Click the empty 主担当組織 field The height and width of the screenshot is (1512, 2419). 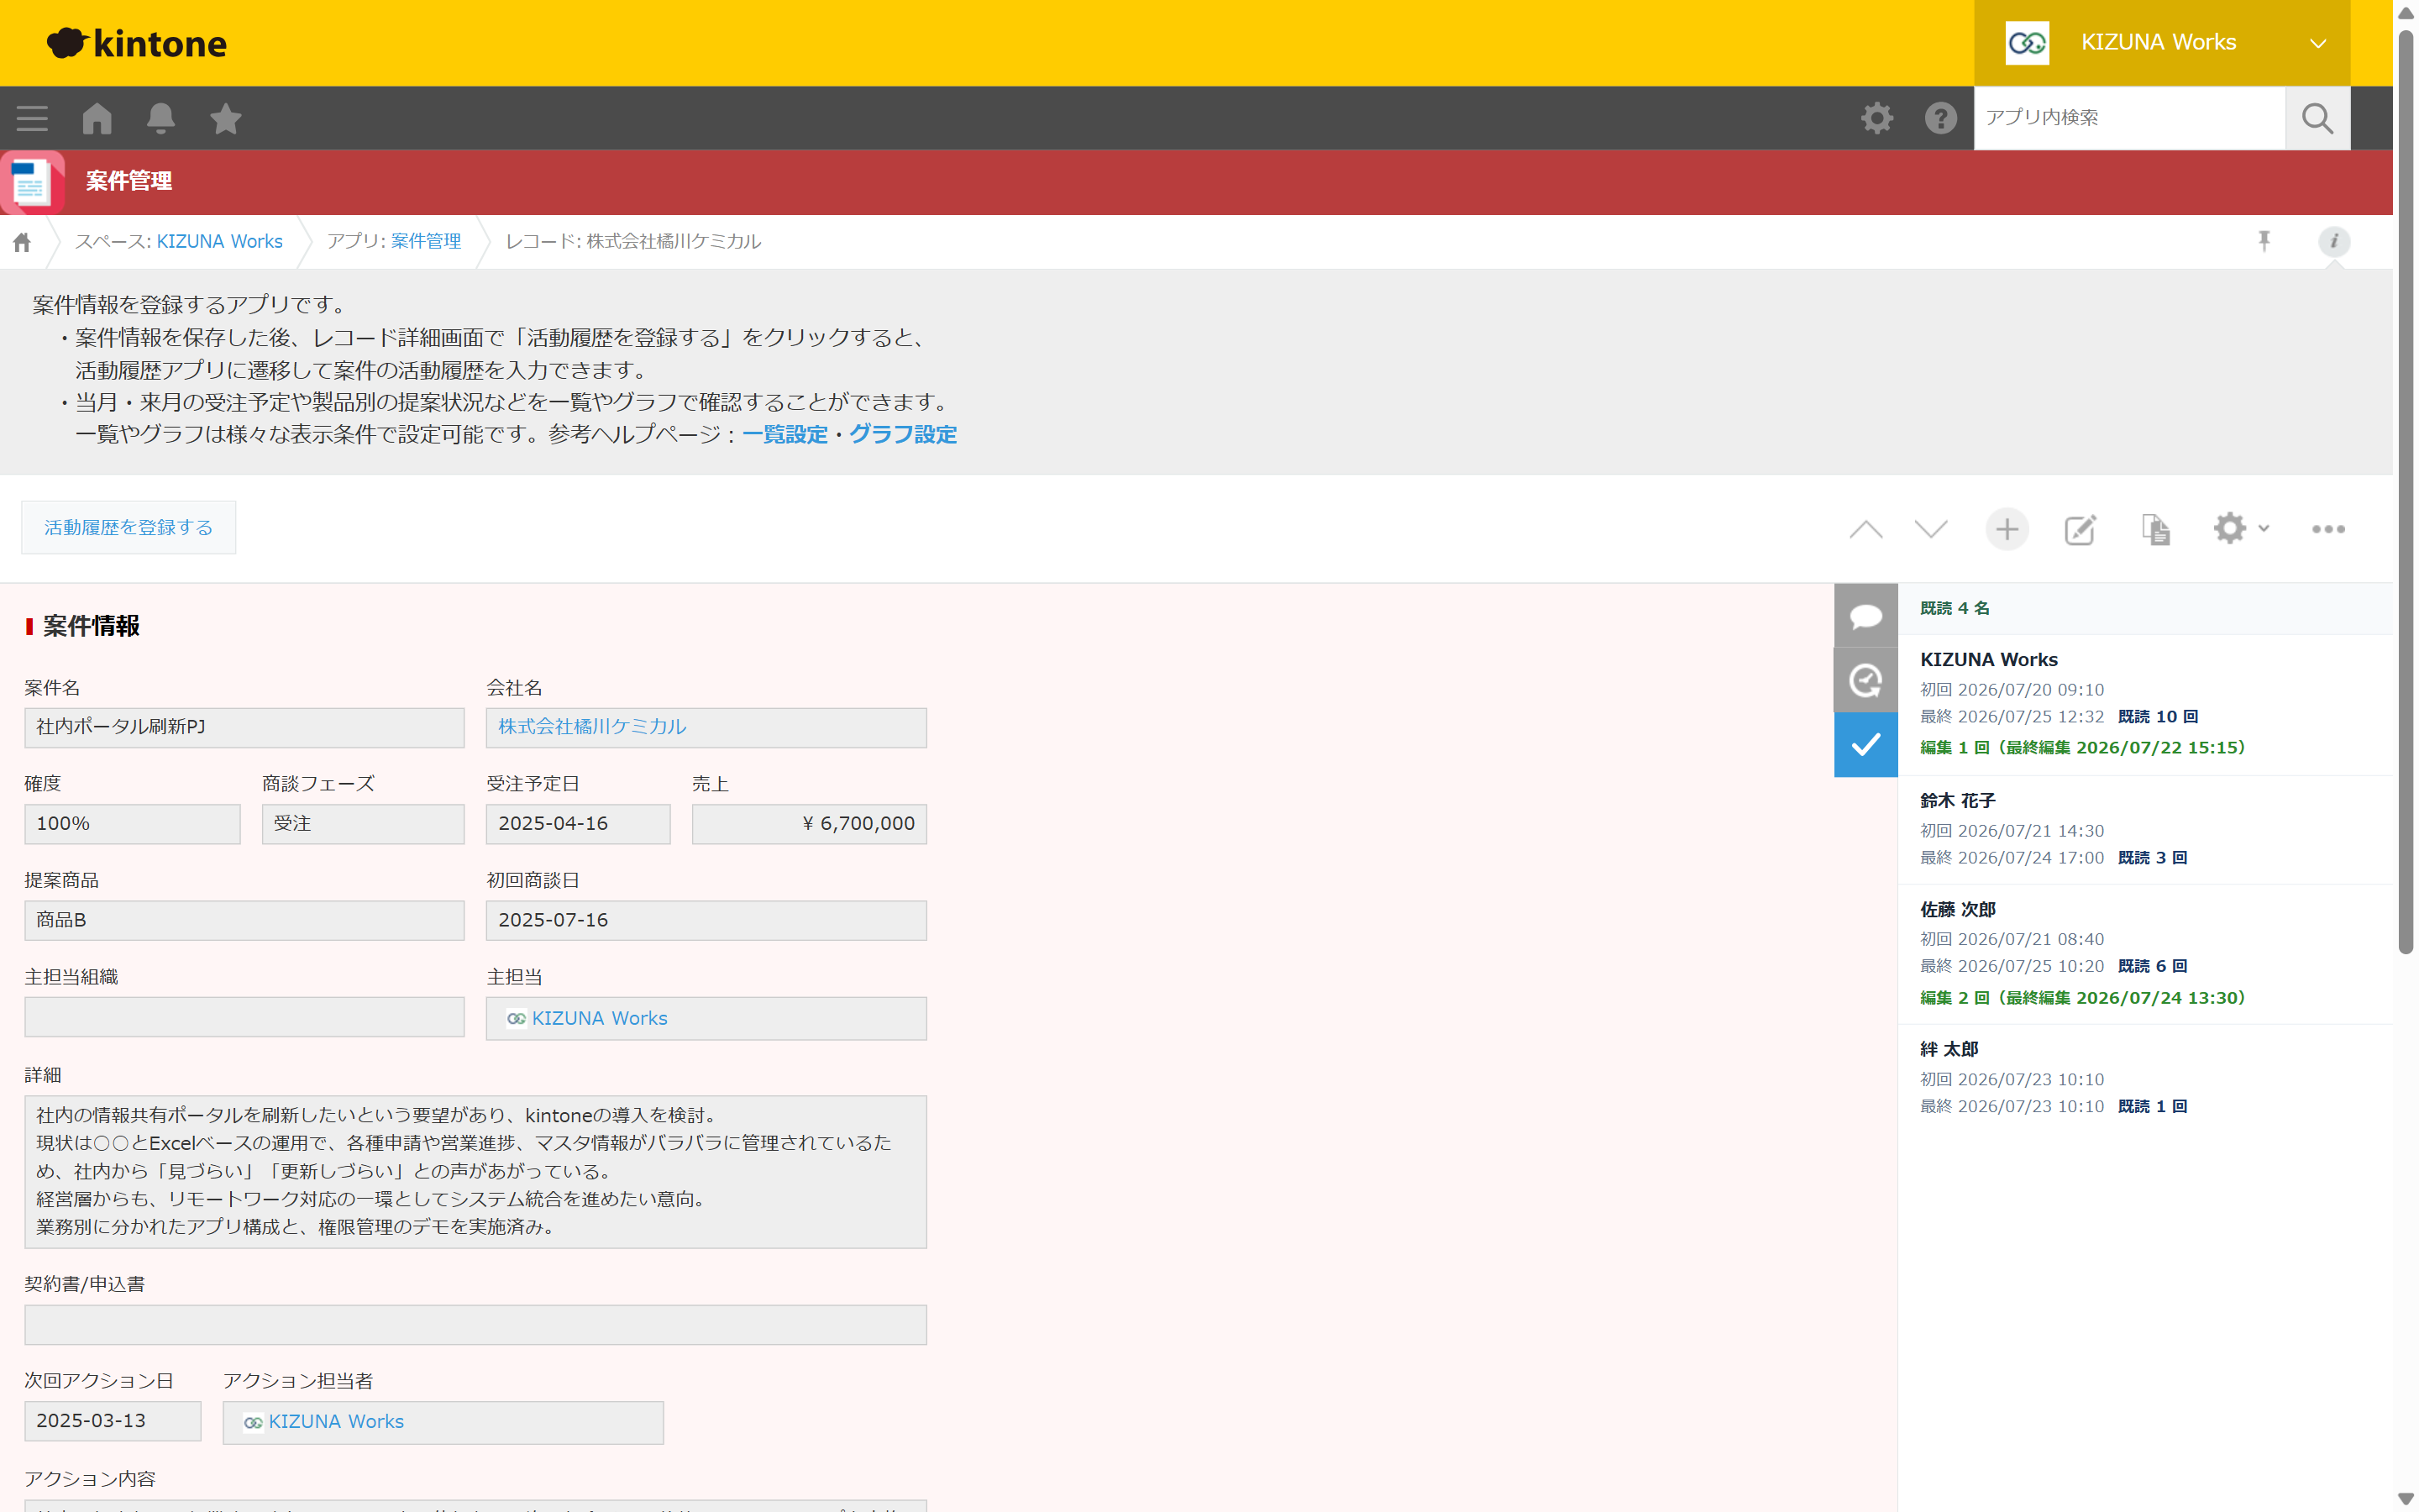click(x=244, y=1017)
